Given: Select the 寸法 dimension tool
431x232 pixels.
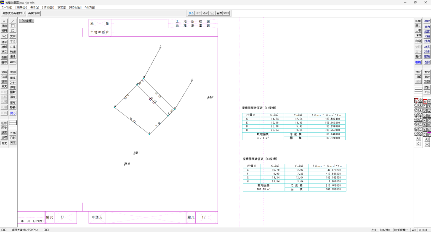Looking at the screenshot, I should coord(13,41).
